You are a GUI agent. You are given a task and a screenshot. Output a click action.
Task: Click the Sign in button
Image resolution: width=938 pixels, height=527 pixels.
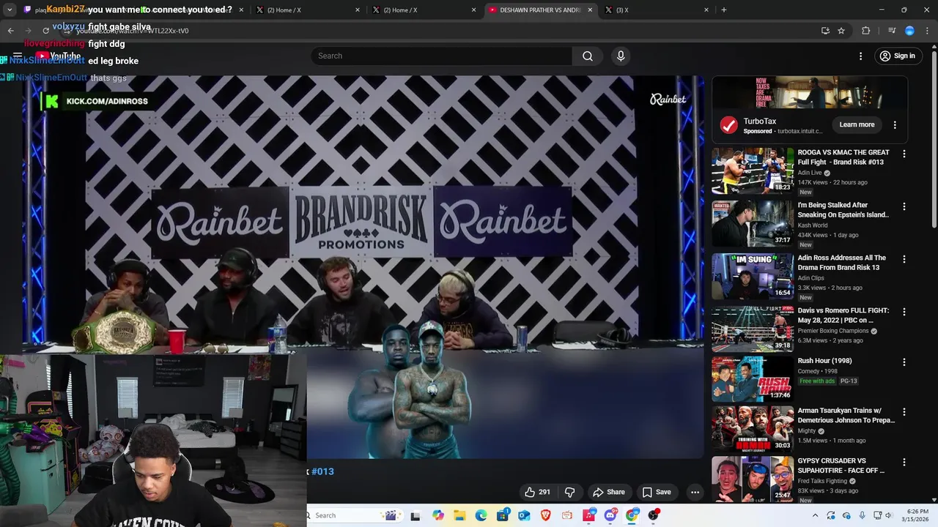898,56
